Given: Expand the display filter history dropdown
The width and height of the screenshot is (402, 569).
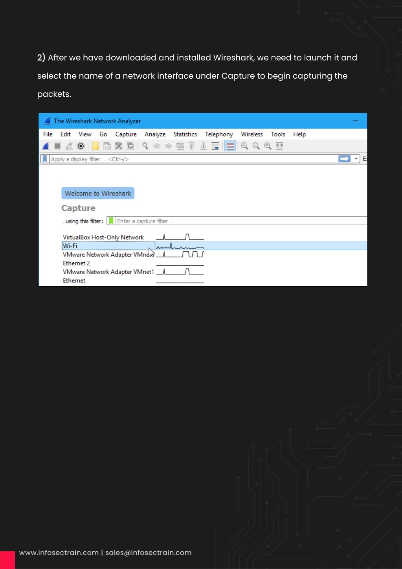Looking at the screenshot, I should (356, 159).
